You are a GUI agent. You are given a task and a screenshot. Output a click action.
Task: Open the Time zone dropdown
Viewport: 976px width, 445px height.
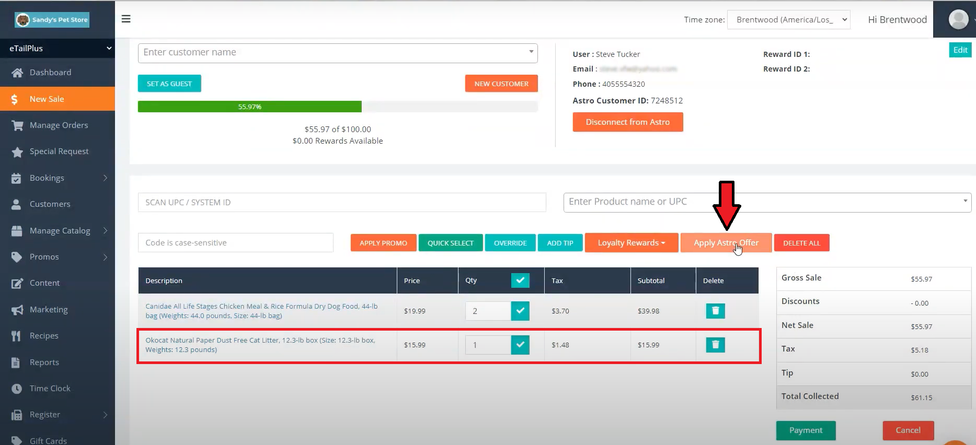(x=788, y=20)
